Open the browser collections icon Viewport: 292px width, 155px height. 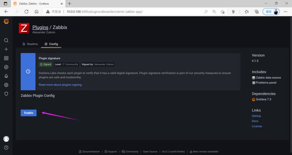pos(257,11)
